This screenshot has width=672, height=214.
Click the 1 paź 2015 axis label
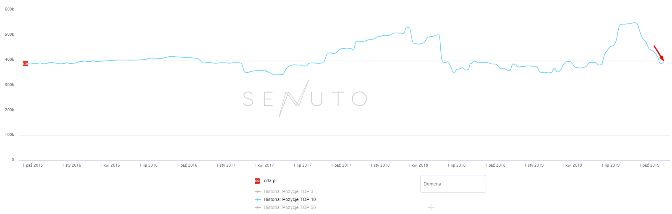33,165
